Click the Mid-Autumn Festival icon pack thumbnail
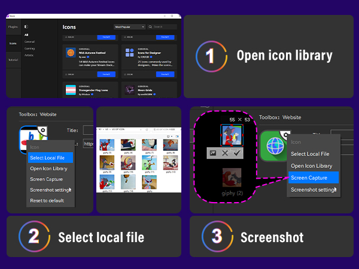This screenshot has height=269, width=359. [70, 53]
